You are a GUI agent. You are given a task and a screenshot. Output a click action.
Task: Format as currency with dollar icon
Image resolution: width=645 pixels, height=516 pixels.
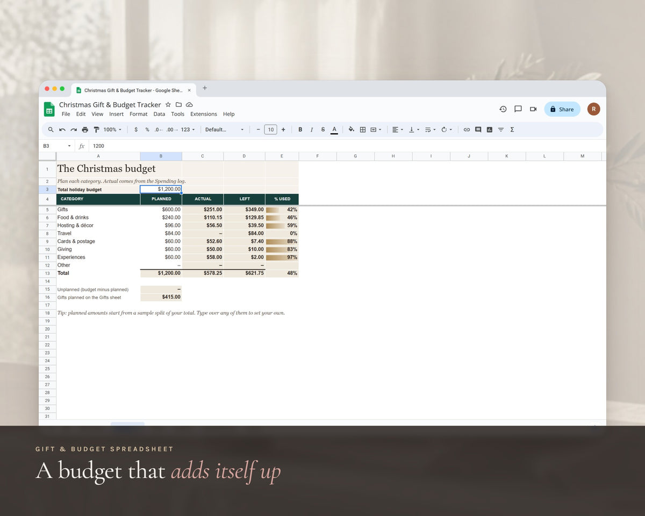click(136, 130)
